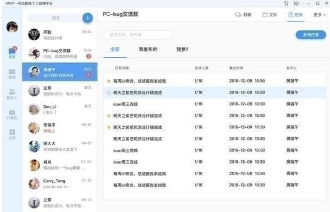330x212 pixels.
Task: Click the blue 发布任务 button
Action: [x=311, y=35]
